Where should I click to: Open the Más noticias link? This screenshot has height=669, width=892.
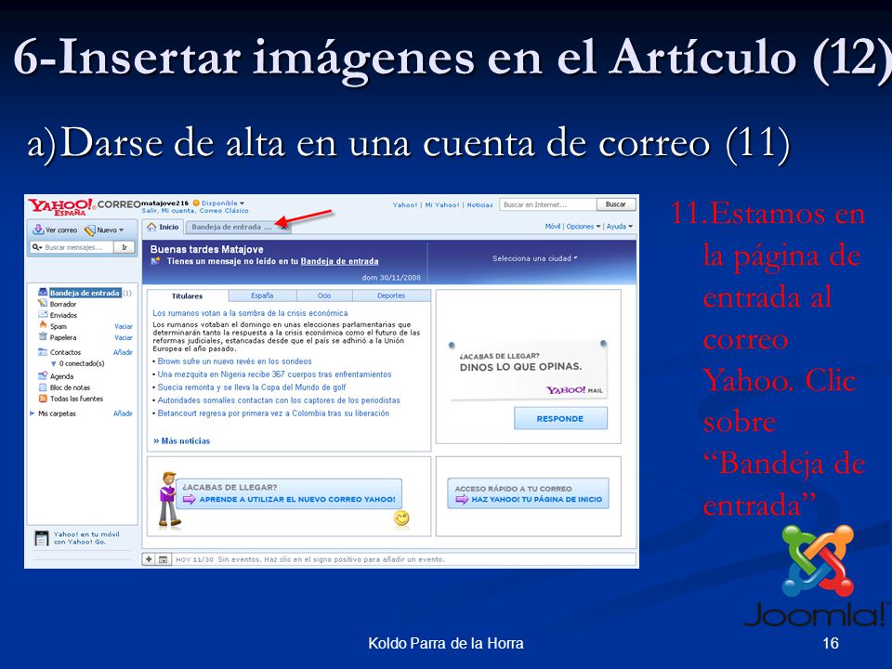(181, 440)
